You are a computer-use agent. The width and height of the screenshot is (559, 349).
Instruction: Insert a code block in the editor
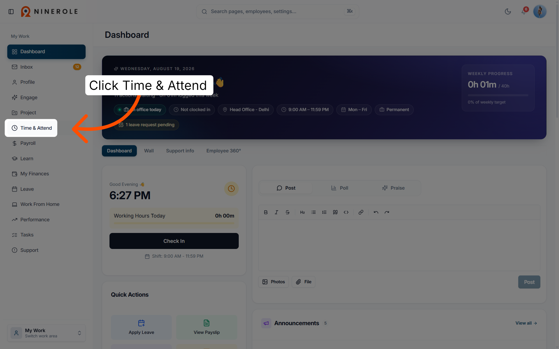pos(346,212)
